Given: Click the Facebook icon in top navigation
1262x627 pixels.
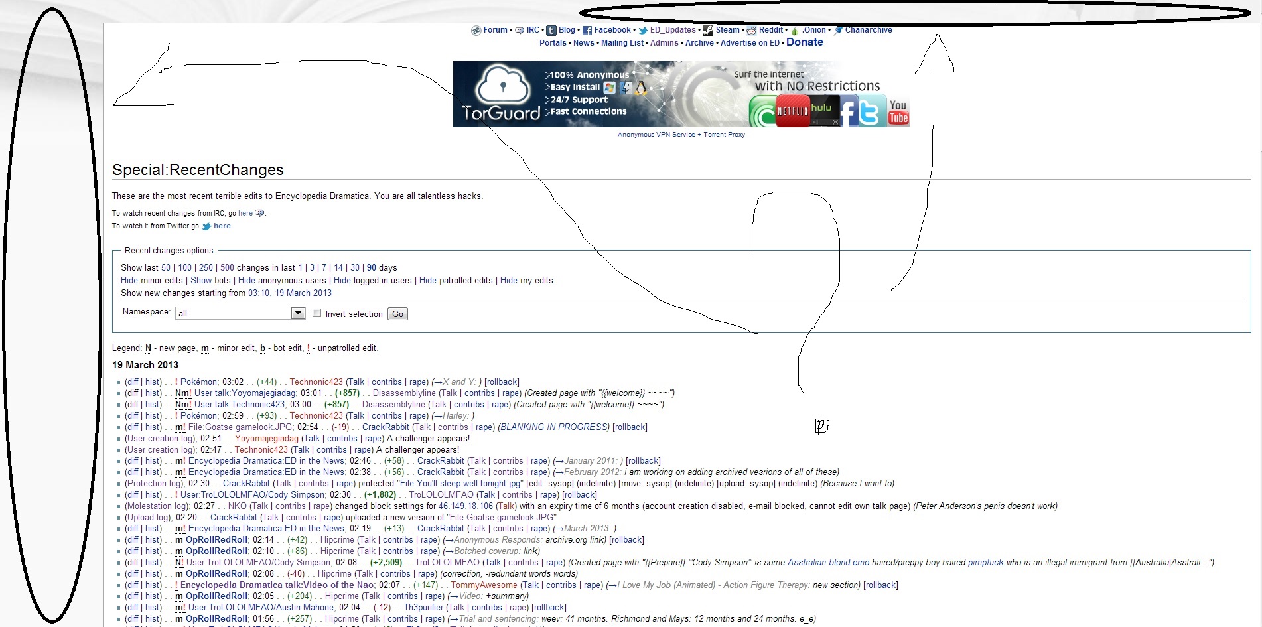Looking at the screenshot, I should click(587, 31).
